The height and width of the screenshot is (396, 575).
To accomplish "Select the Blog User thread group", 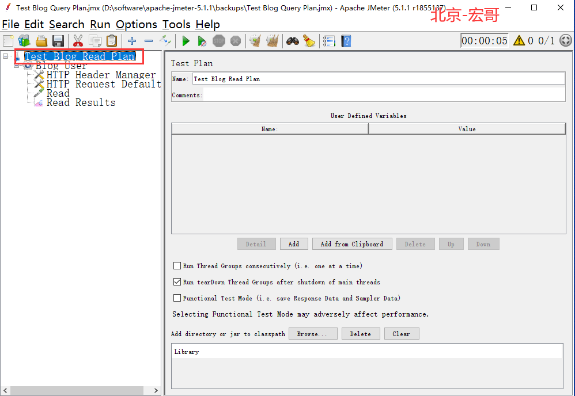I will (x=61, y=66).
